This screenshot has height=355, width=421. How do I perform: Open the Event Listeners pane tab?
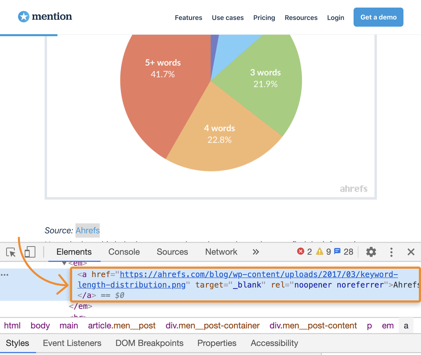[x=72, y=343]
